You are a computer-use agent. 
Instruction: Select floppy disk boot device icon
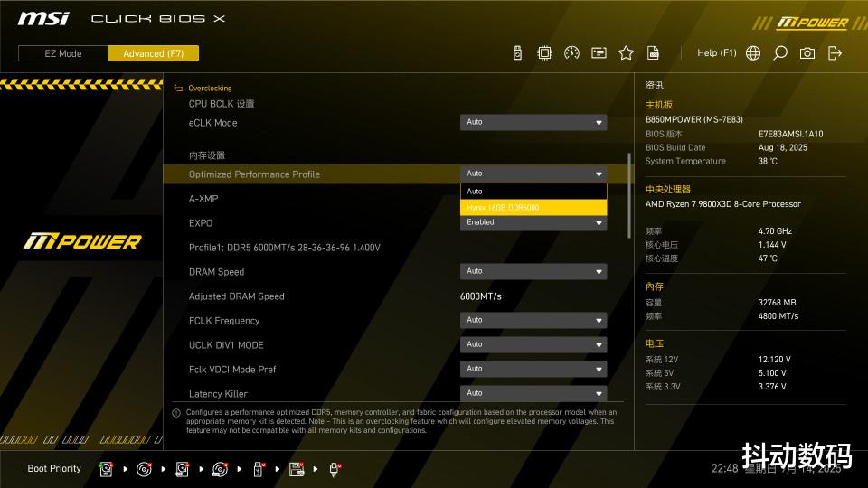pos(297,469)
